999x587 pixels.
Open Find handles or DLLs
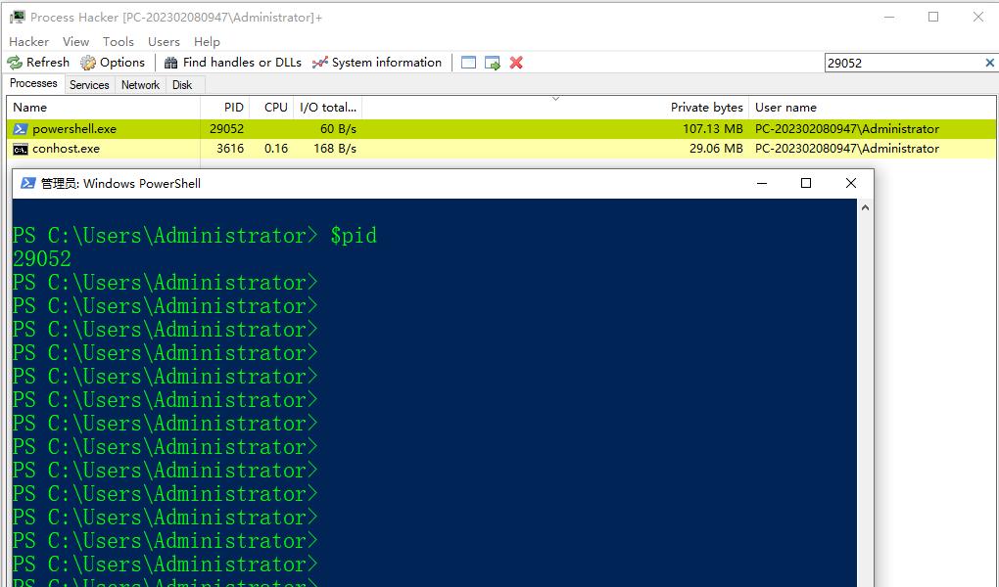pos(233,63)
